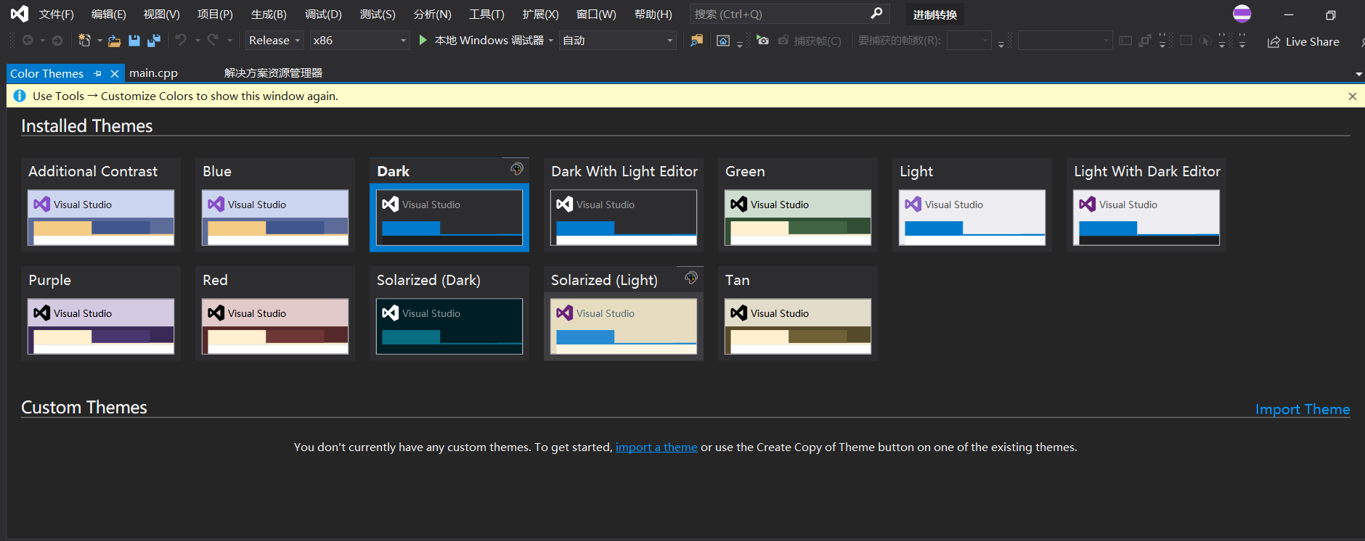Screen dimensions: 1365x541
Task: Select the Light theme preview
Action: coord(972,218)
